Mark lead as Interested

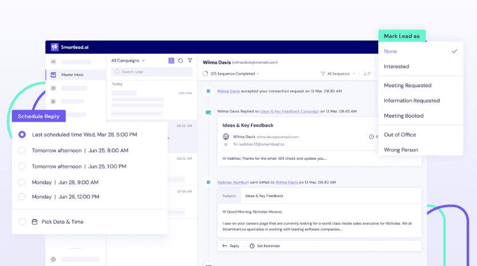pyautogui.click(x=420, y=66)
